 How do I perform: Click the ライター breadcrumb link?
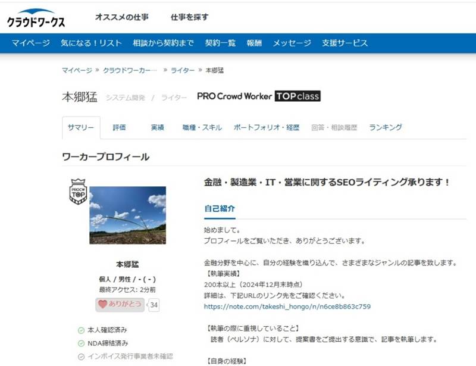pyautogui.click(x=182, y=70)
